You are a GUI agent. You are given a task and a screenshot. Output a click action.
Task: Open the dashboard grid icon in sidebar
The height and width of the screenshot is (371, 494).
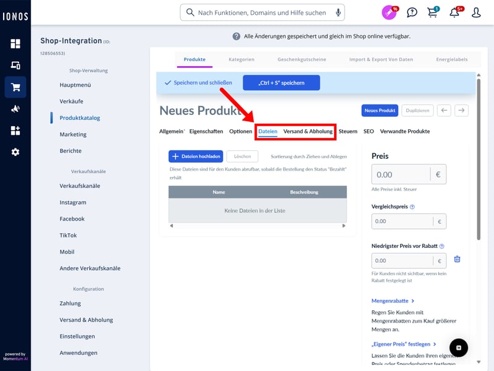tap(15, 43)
